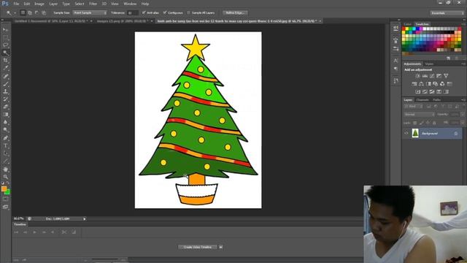Open the tool preset picker arrow
The width and height of the screenshot is (467, 263).
15,13
